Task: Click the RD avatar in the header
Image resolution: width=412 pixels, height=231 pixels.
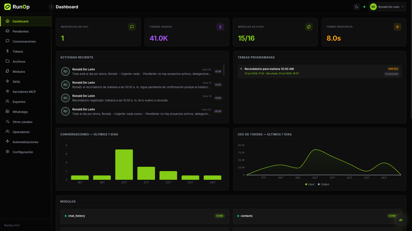Action: click(x=373, y=7)
